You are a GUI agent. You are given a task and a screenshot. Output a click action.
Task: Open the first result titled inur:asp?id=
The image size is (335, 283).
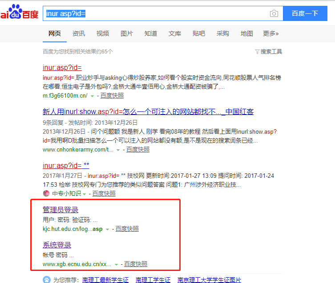coord(62,68)
